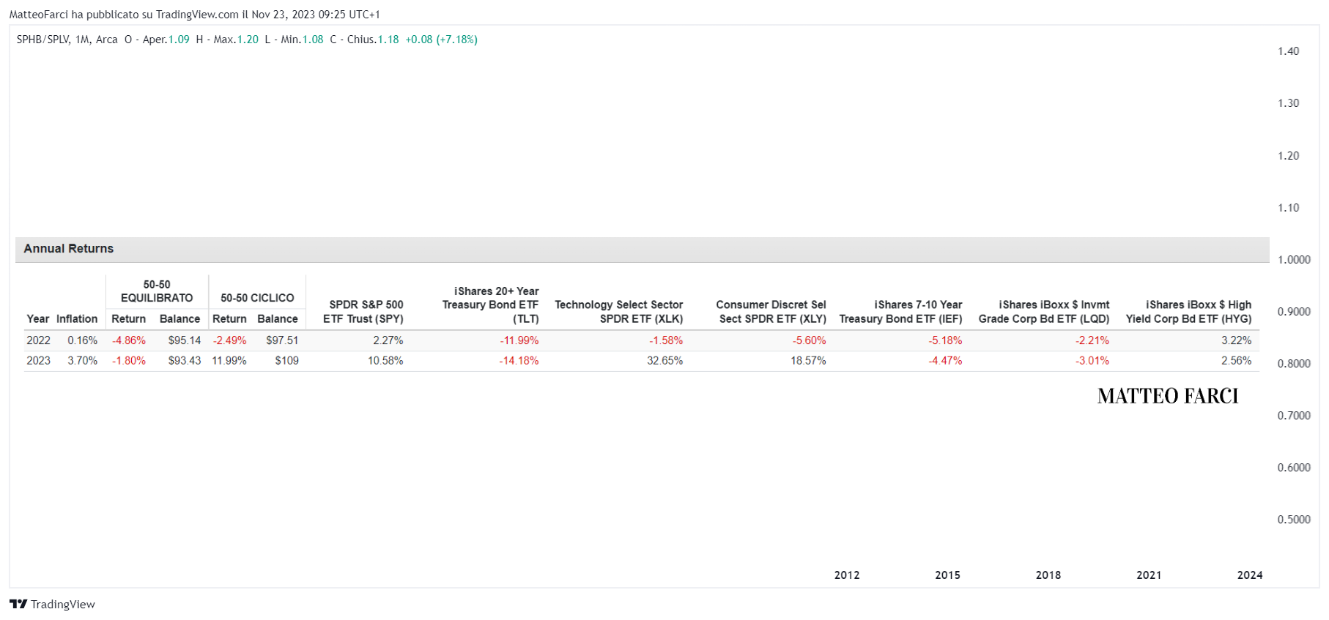Open the TradingView text link
Screen dimensions: 1329x620
[63, 604]
